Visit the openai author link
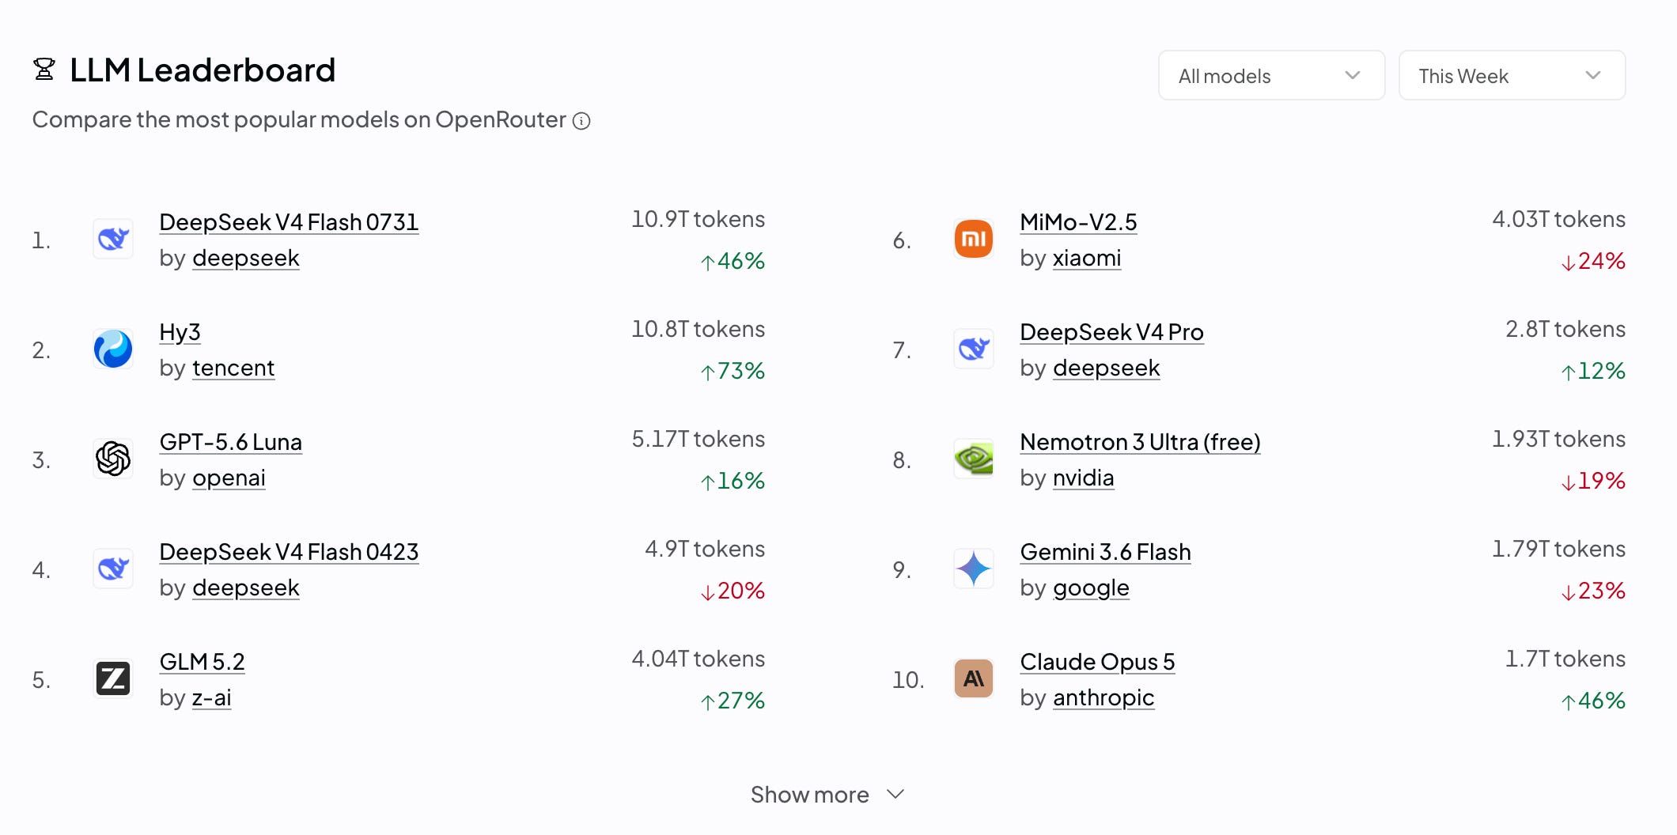 pyautogui.click(x=229, y=478)
